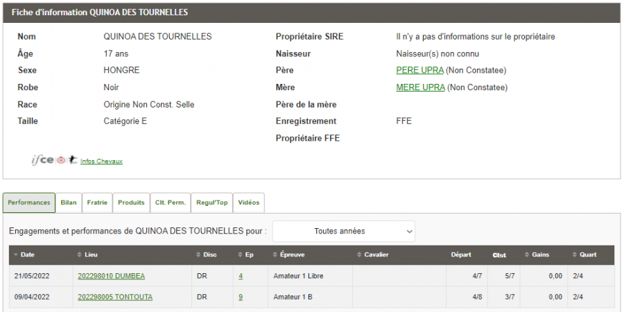Viewport: 624px width, 312px height.
Task: Open the PERE UPRA link
Action: point(420,71)
